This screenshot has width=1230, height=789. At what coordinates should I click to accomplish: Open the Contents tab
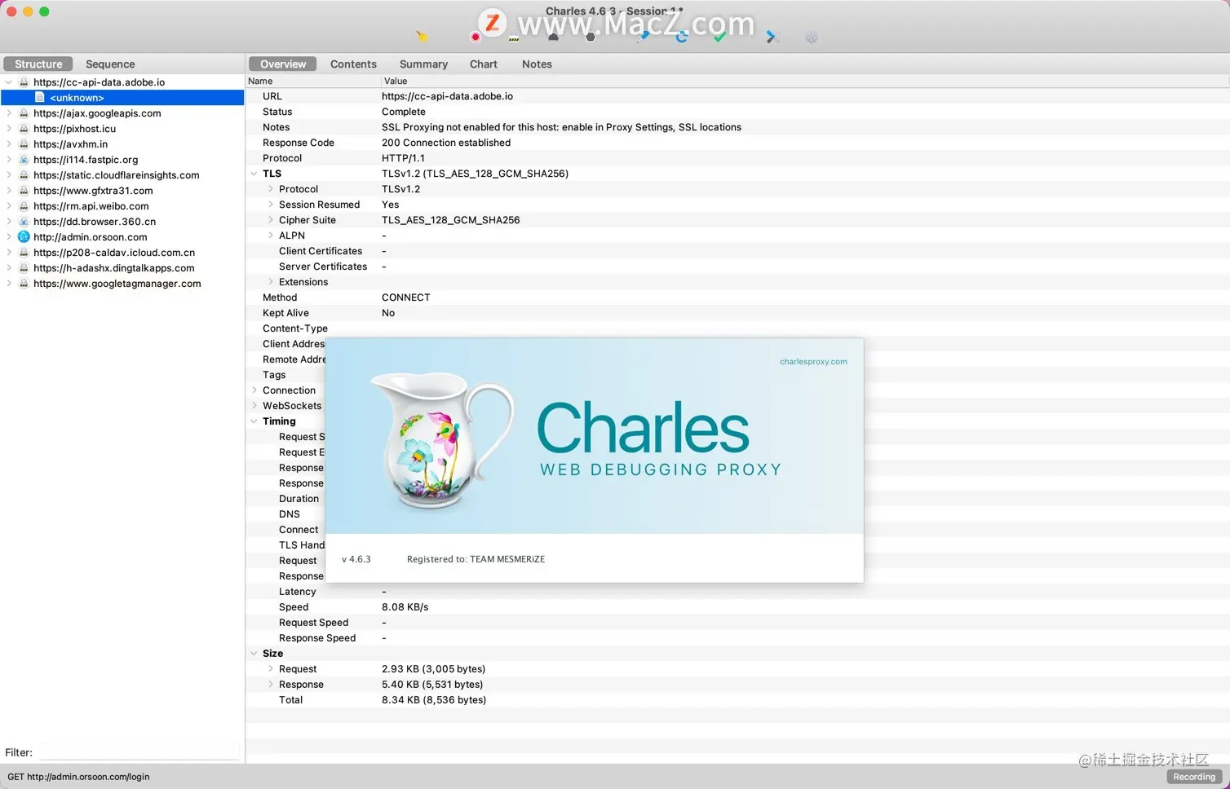[x=353, y=64]
